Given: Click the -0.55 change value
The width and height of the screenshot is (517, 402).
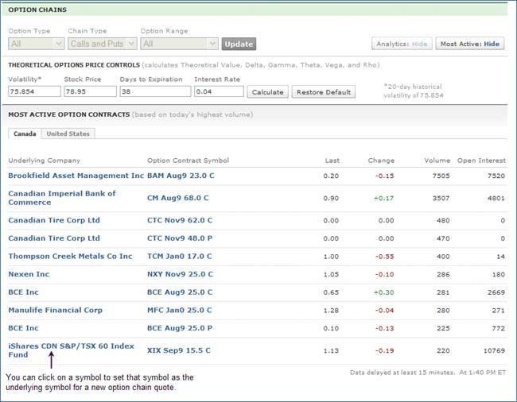Looking at the screenshot, I should coord(384,257).
